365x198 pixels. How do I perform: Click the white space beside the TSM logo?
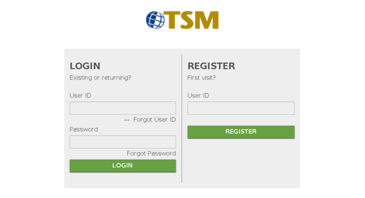[280, 21]
